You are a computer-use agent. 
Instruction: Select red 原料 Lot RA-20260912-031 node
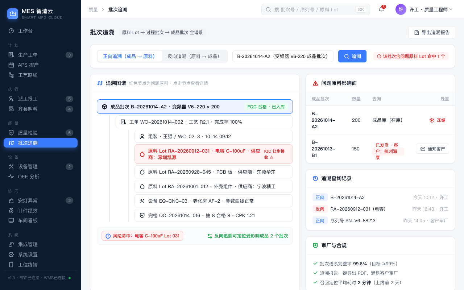pos(214,154)
